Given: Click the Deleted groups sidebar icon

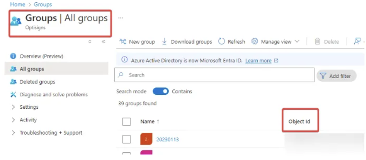Looking at the screenshot, I should pyautogui.click(x=13, y=82).
